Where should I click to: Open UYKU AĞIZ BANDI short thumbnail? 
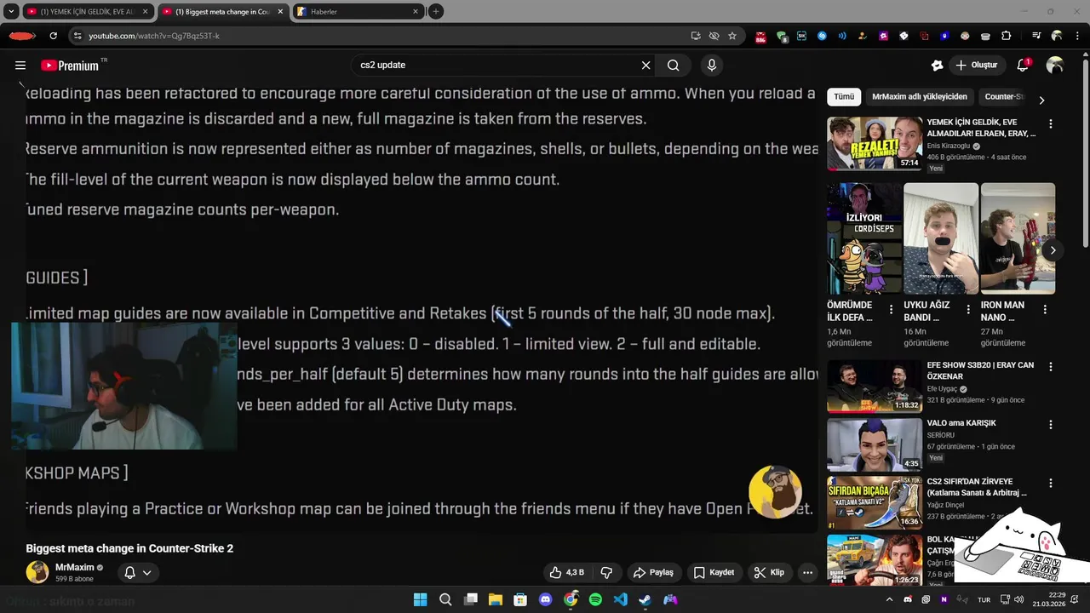pyautogui.click(x=941, y=238)
